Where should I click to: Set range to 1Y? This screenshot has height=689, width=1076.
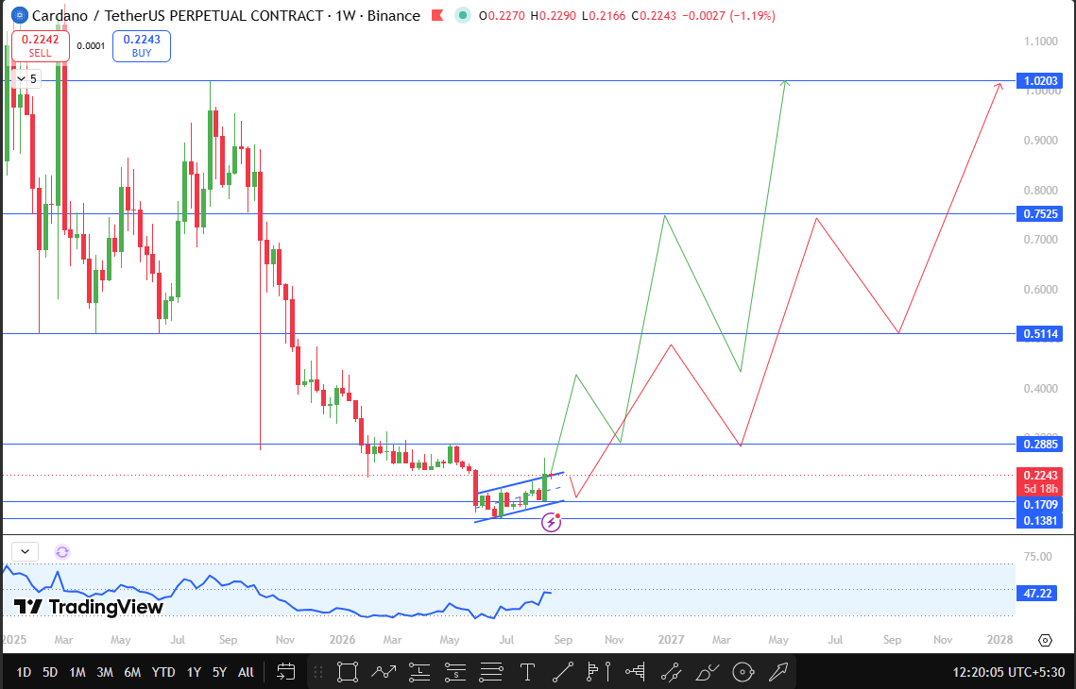(x=195, y=673)
